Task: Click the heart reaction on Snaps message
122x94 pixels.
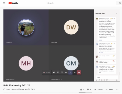Action: (113, 61)
